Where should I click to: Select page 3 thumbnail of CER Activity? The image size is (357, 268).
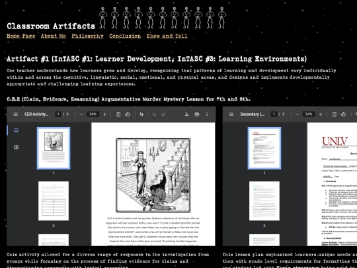pyautogui.click(x=54, y=240)
